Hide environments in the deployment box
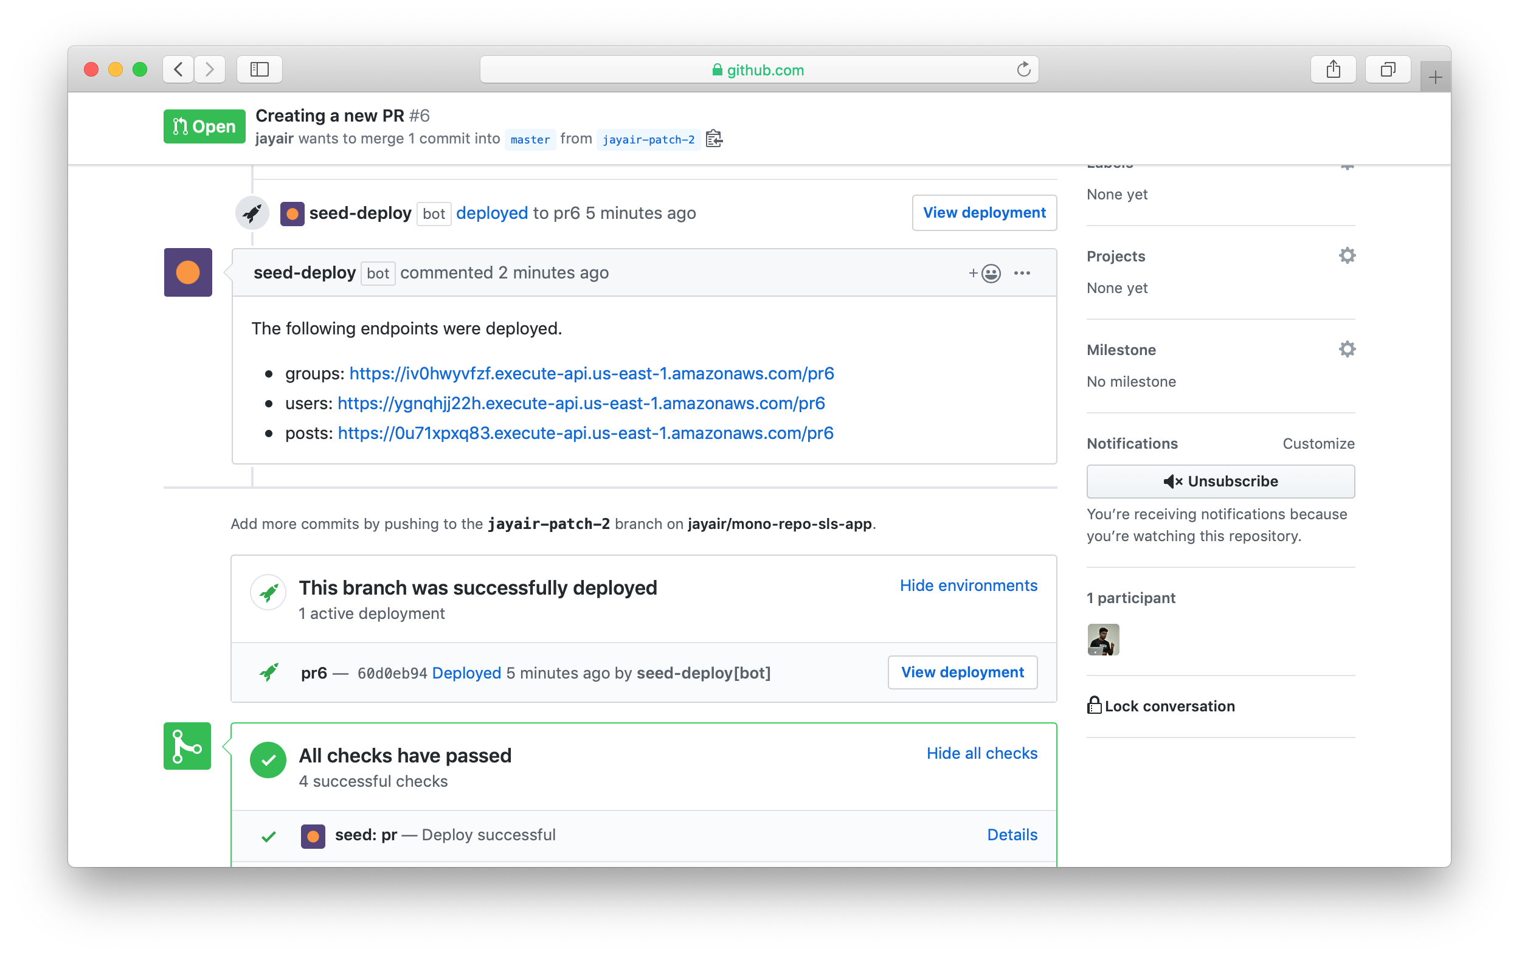Viewport: 1519px width, 957px height. [x=967, y=586]
